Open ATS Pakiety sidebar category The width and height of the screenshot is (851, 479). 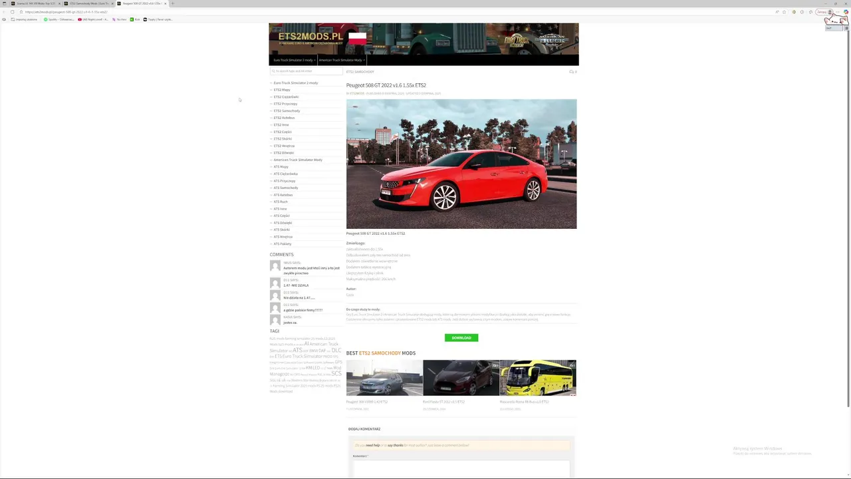283,243
